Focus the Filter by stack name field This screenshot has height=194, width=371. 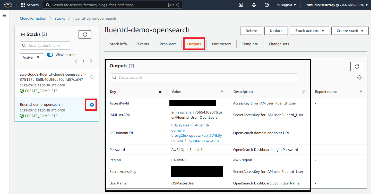point(45,45)
